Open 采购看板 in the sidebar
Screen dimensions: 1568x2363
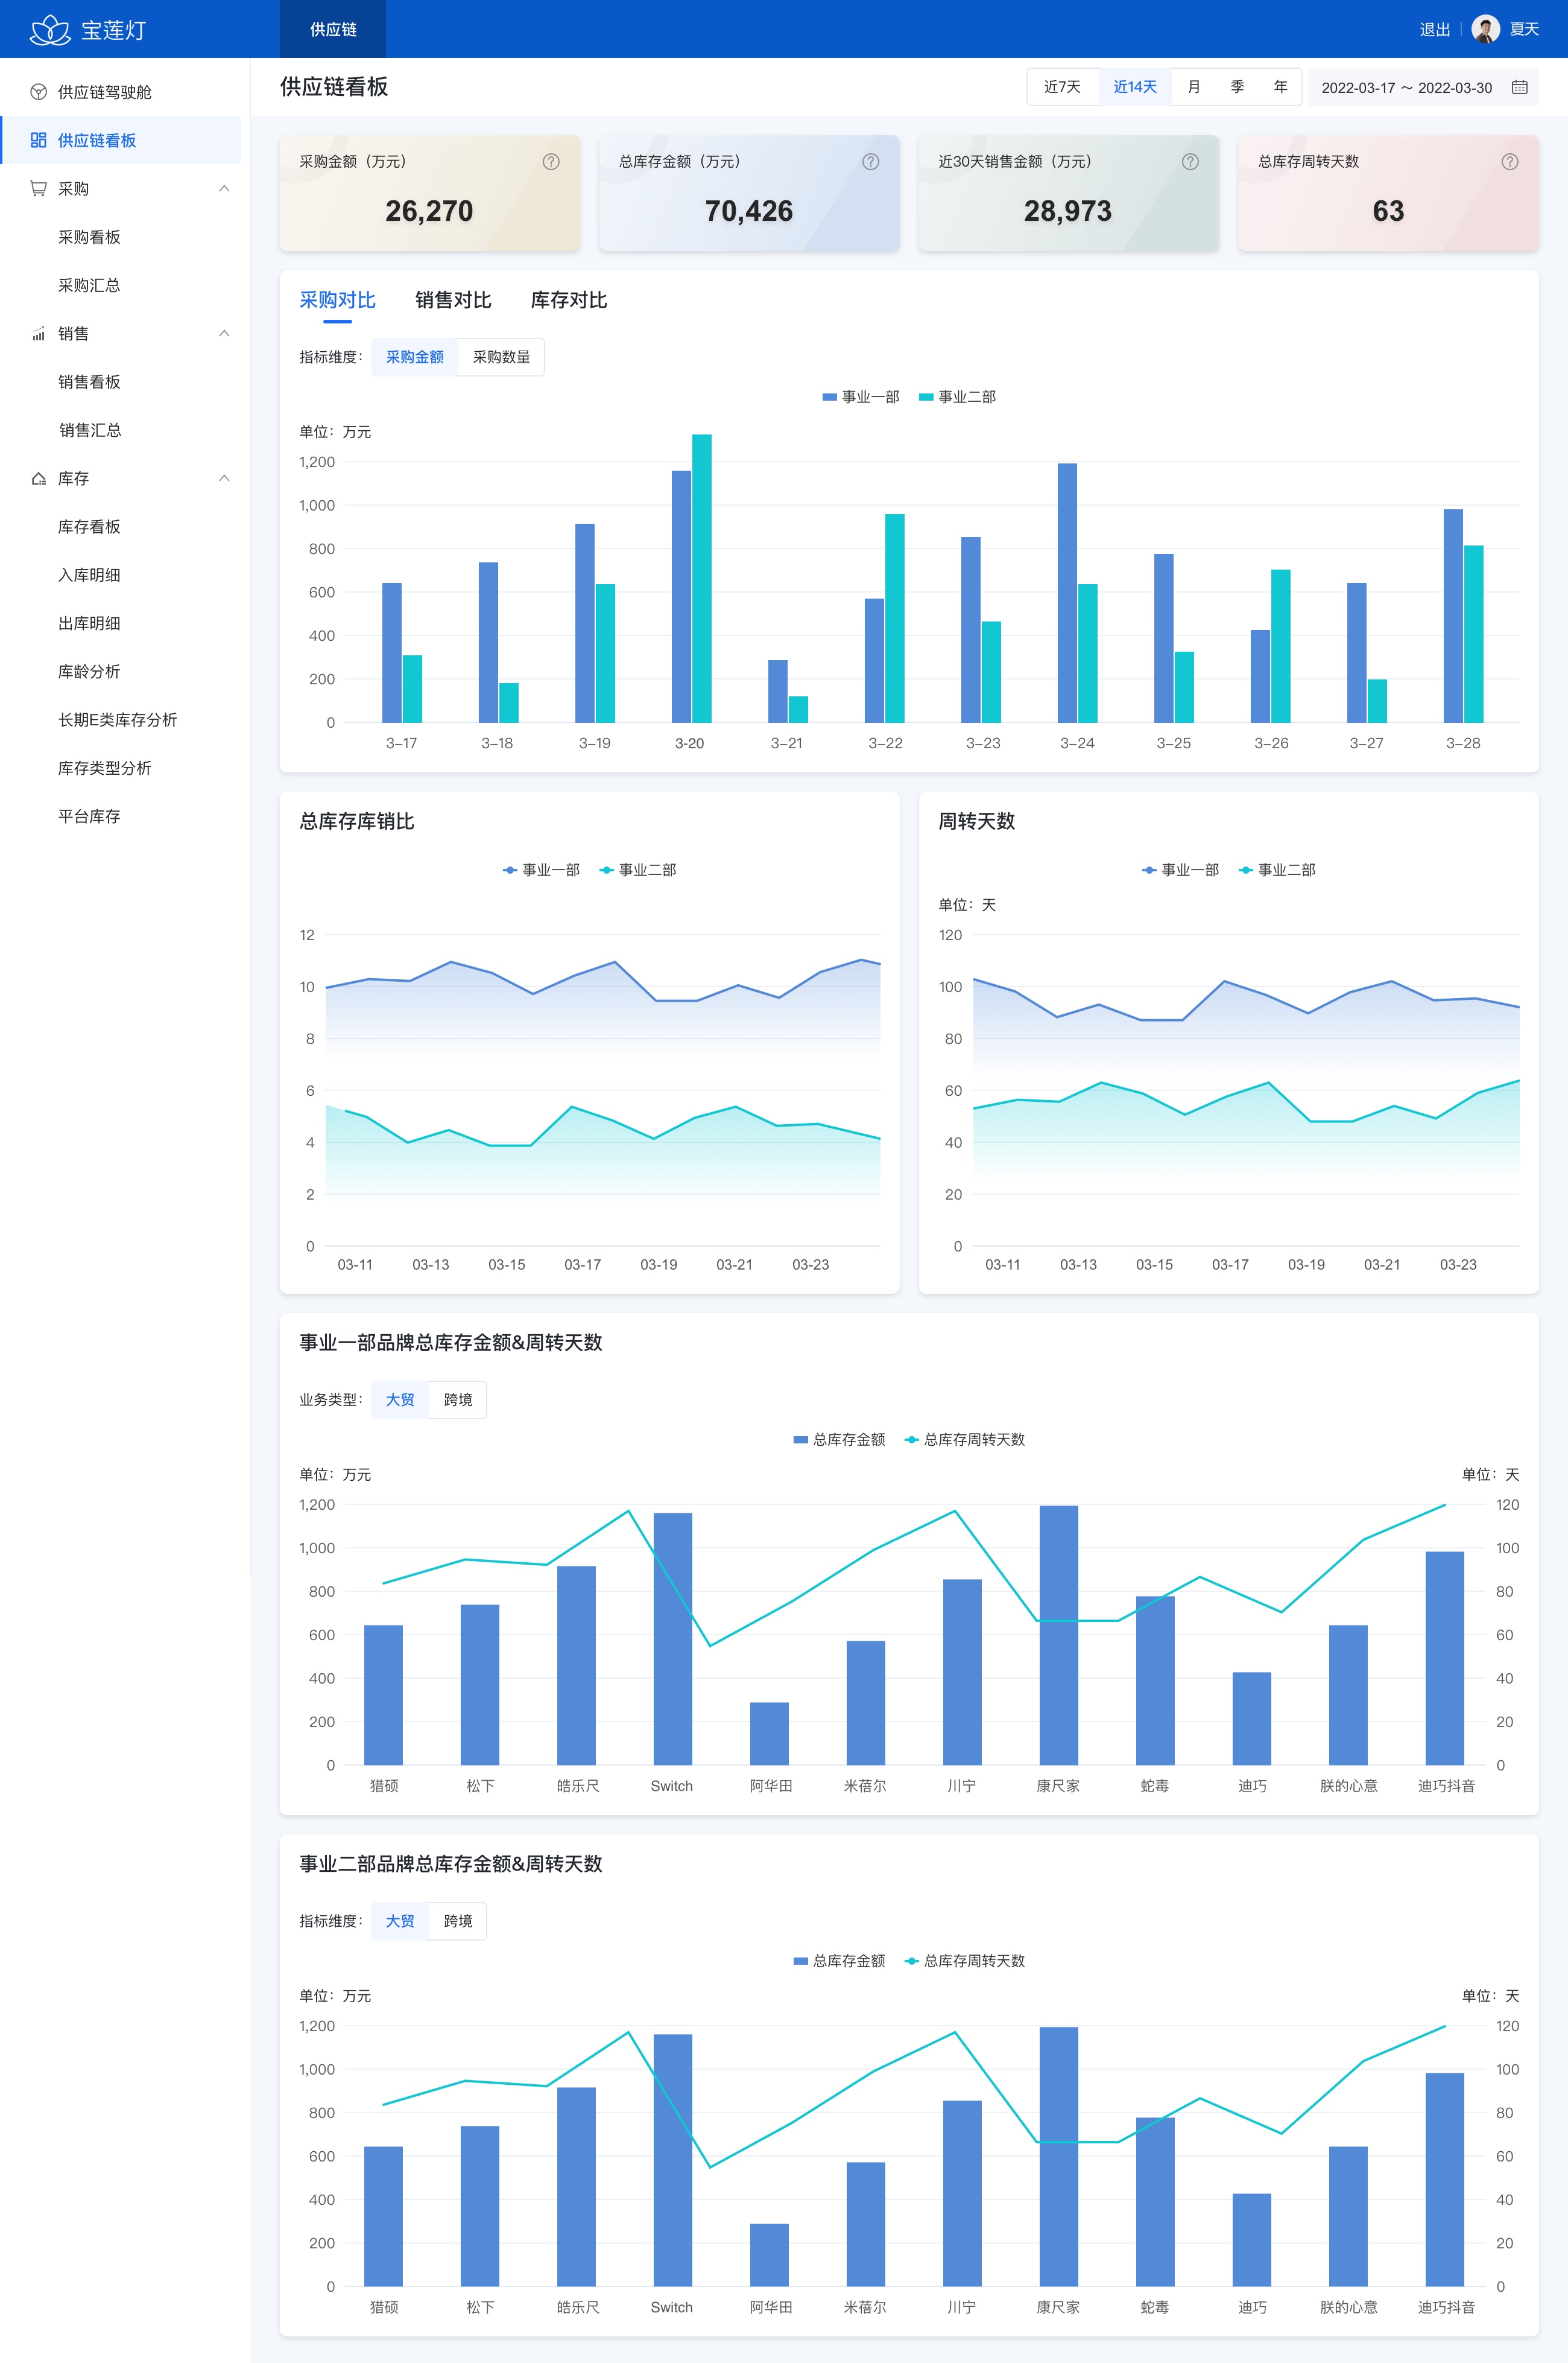click(x=121, y=237)
